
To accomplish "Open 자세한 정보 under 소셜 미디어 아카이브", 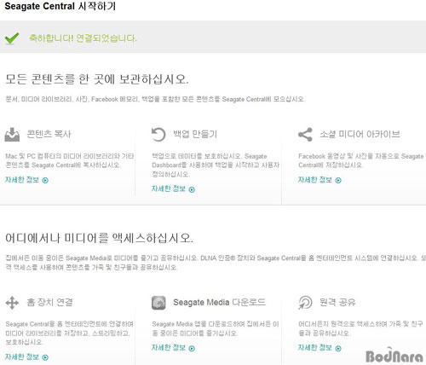I will pos(315,180).
